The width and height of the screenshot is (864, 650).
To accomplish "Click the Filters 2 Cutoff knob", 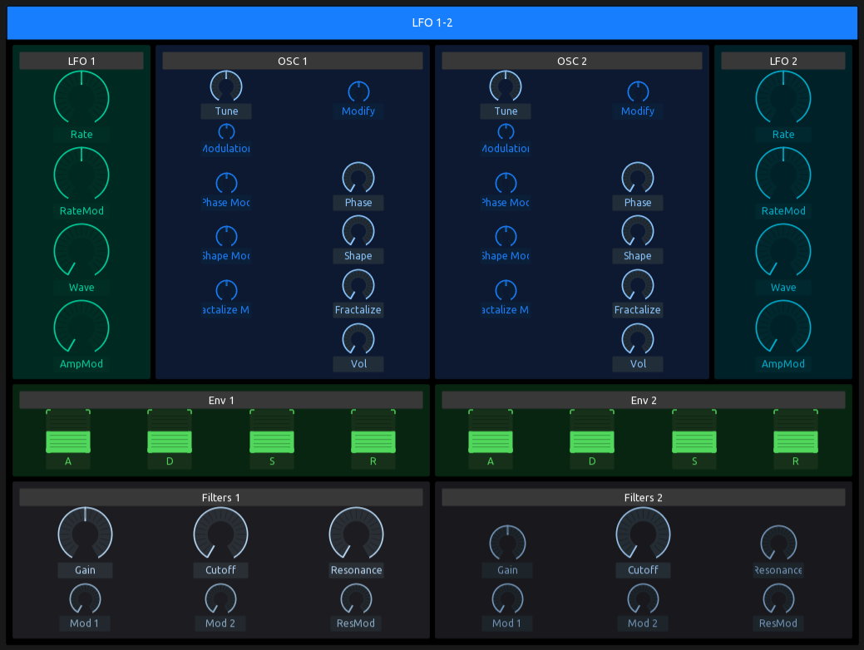I will pos(643,534).
